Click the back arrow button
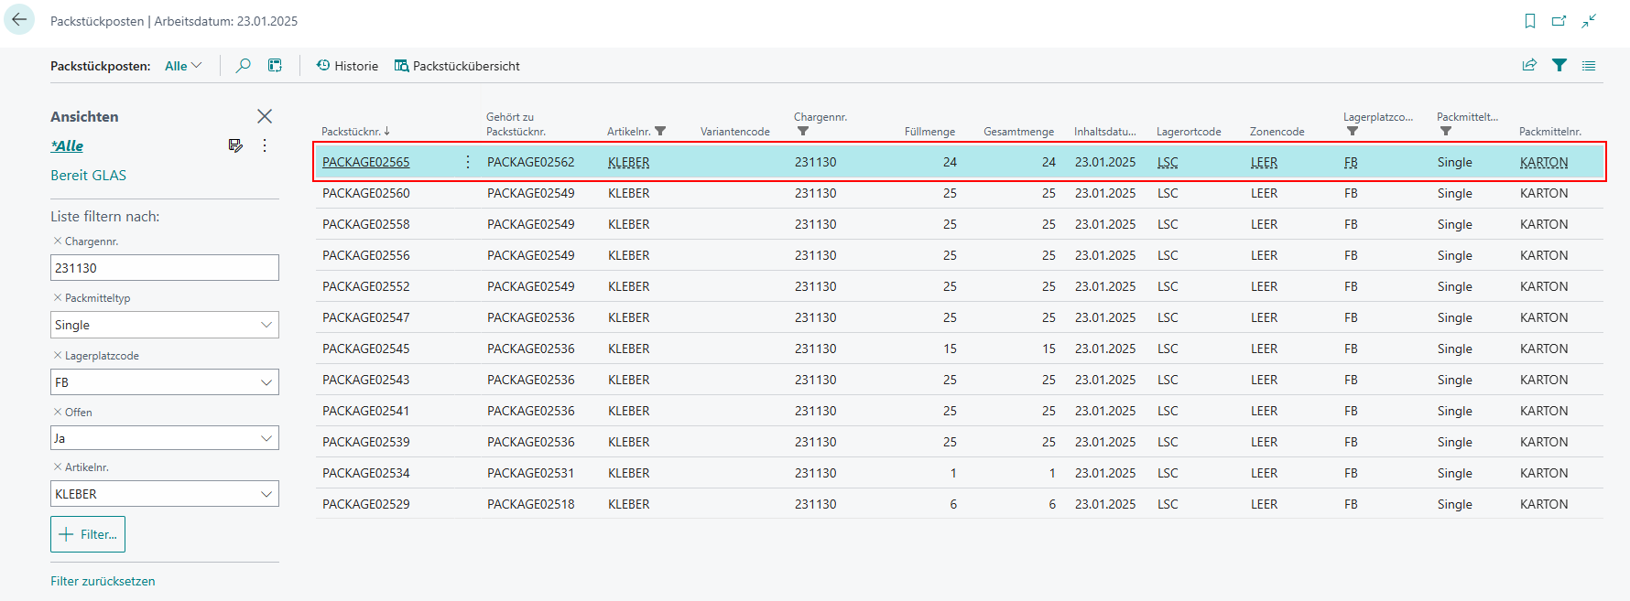The image size is (1630, 601). click(x=19, y=19)
